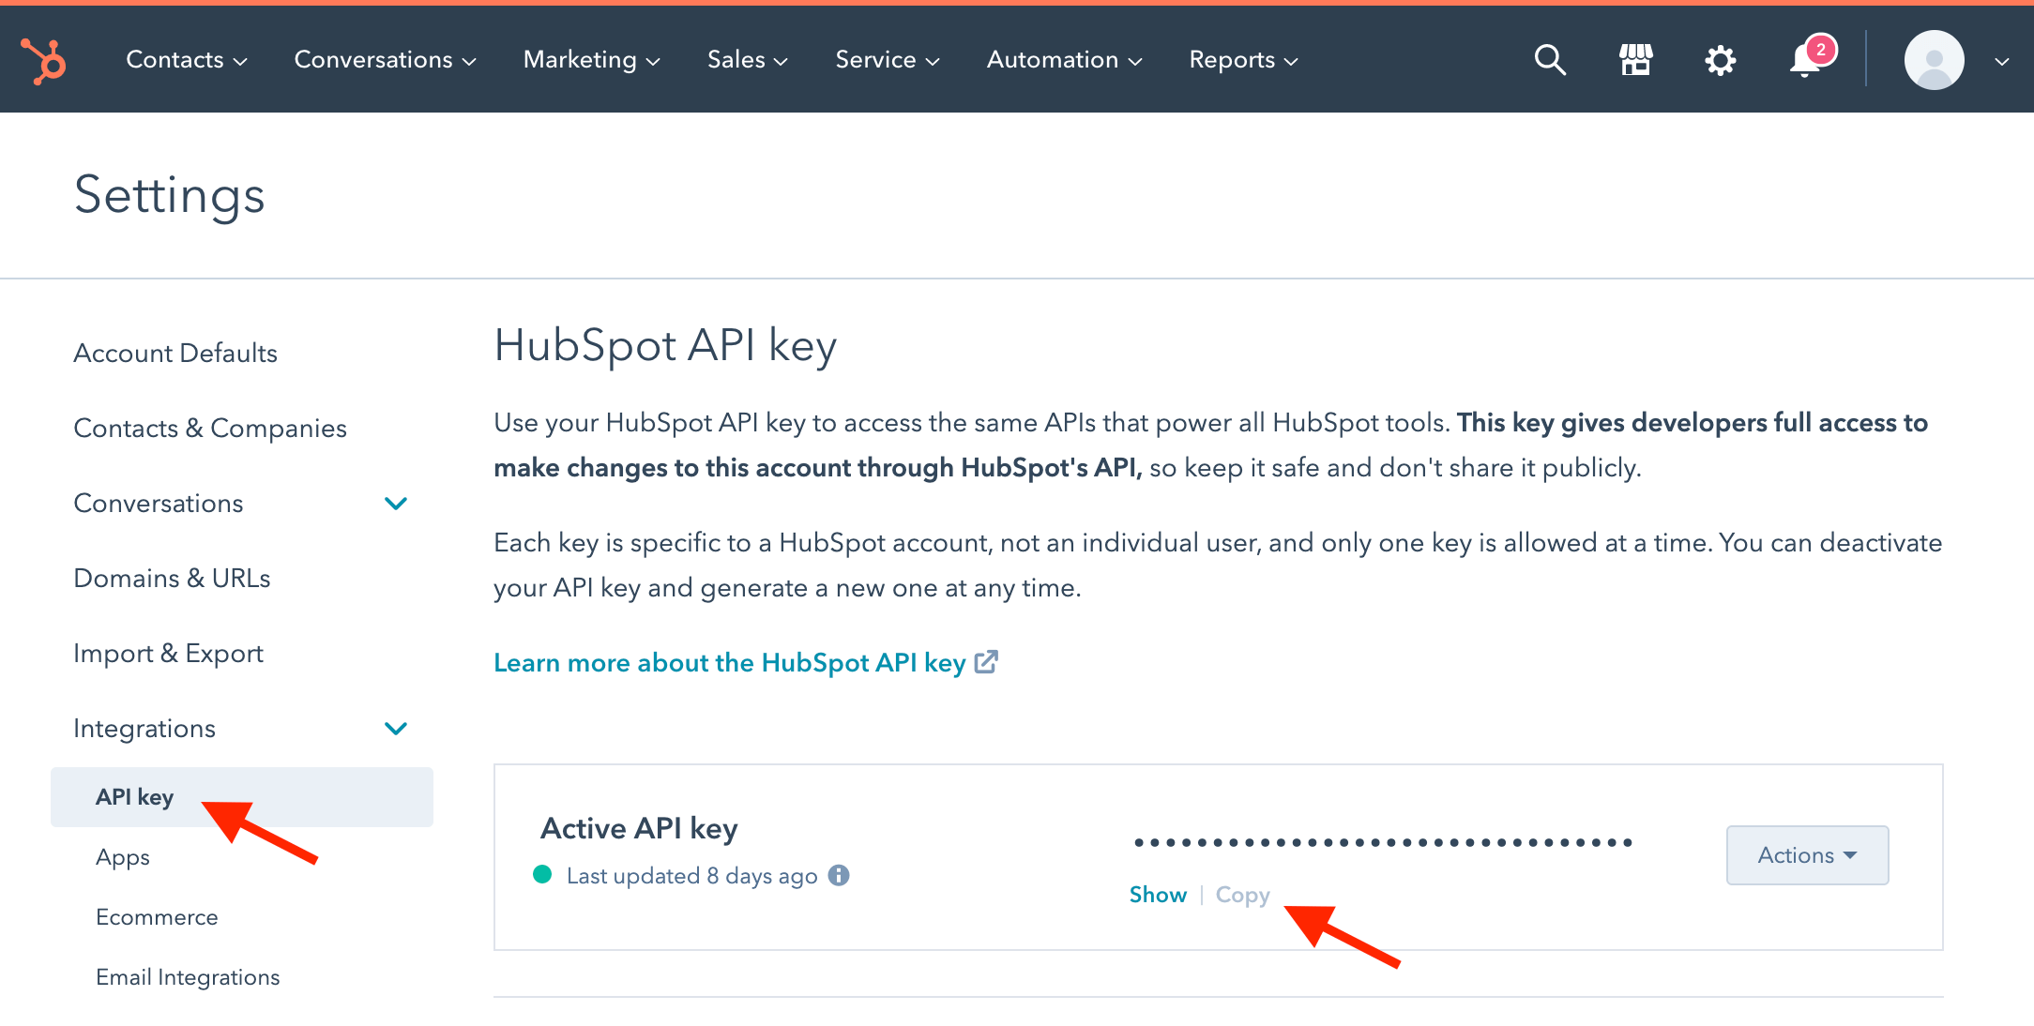Viewport: 2034px width, 1026px height.
Task: Click the HubSpot API key title
Action: [x=665, y=345]
